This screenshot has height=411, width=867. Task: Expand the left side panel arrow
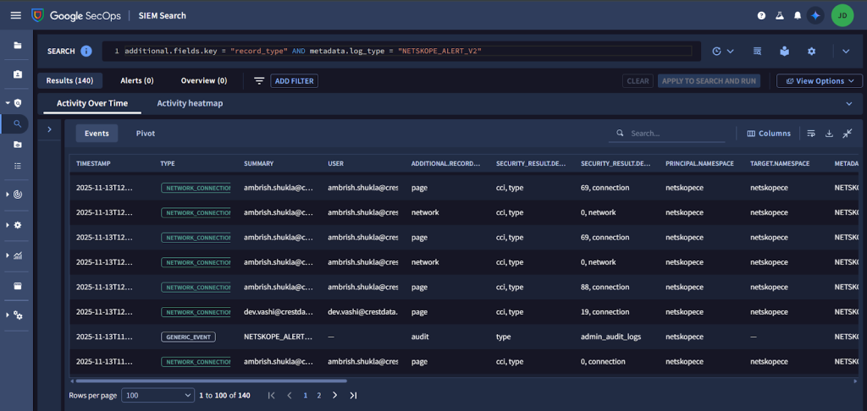49,129
